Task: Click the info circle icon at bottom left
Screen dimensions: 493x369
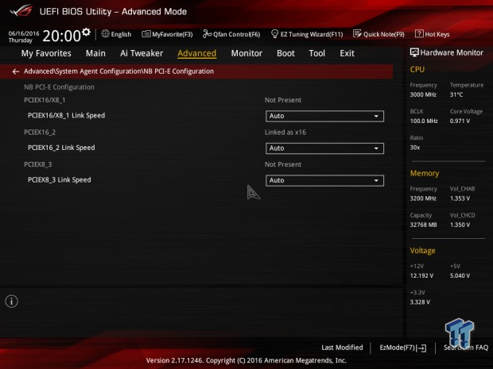Action: click(12, 302)
